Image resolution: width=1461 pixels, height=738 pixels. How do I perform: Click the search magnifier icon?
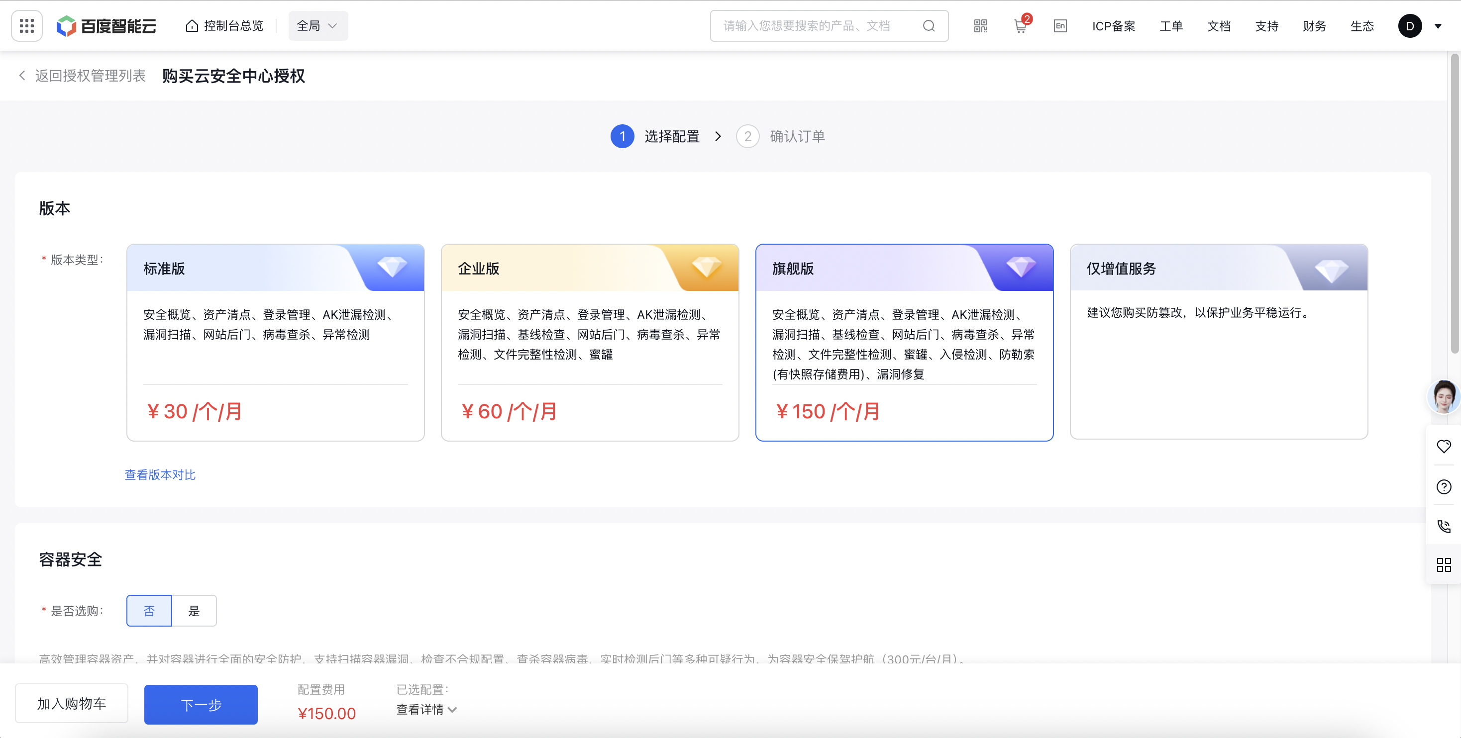[x=929, y=25]
